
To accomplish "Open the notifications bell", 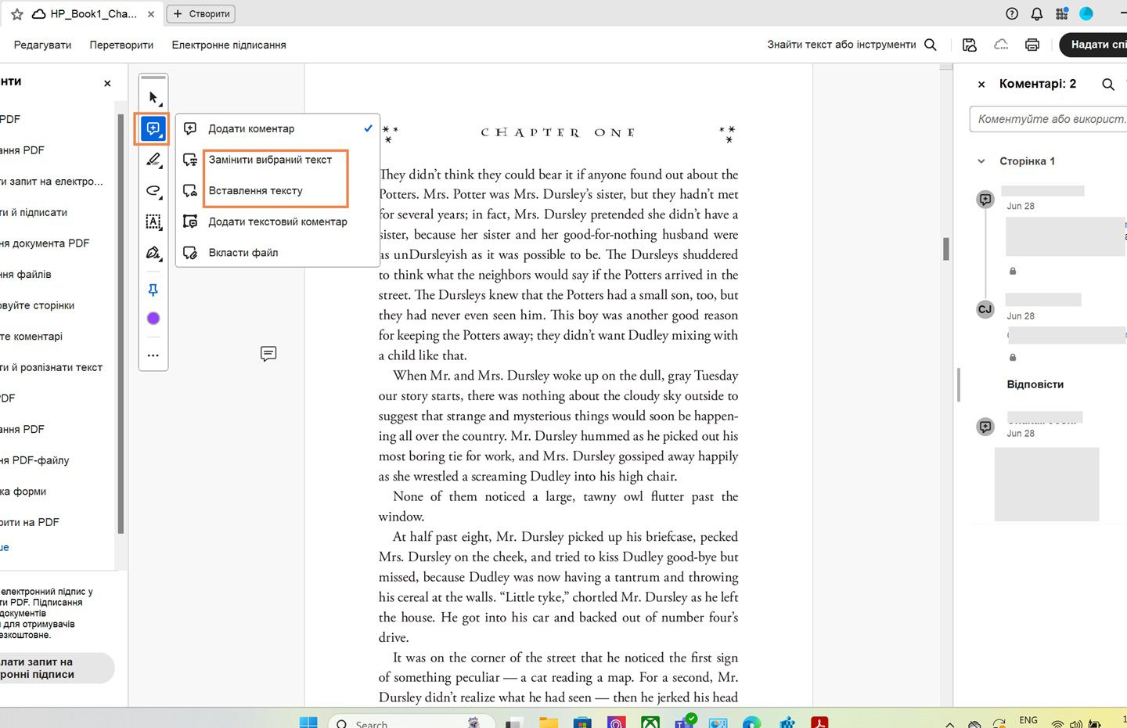I will pos(1037,13).
